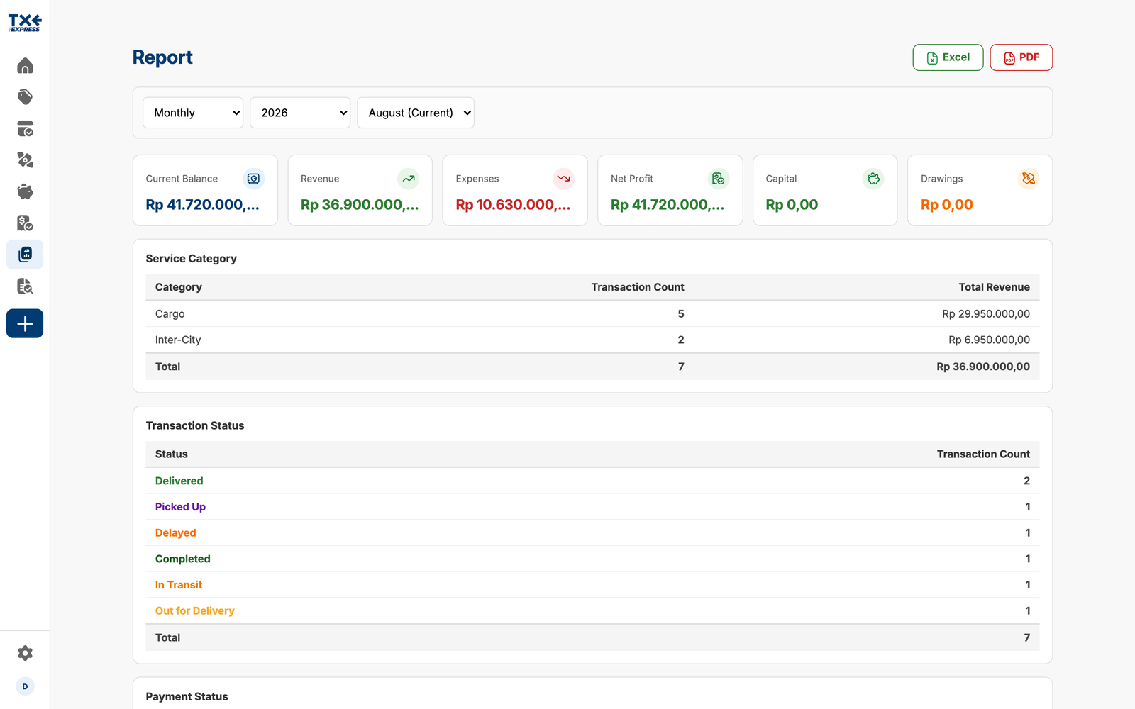Click the Capital amount Rp 0,00

[x=792, y=205]
